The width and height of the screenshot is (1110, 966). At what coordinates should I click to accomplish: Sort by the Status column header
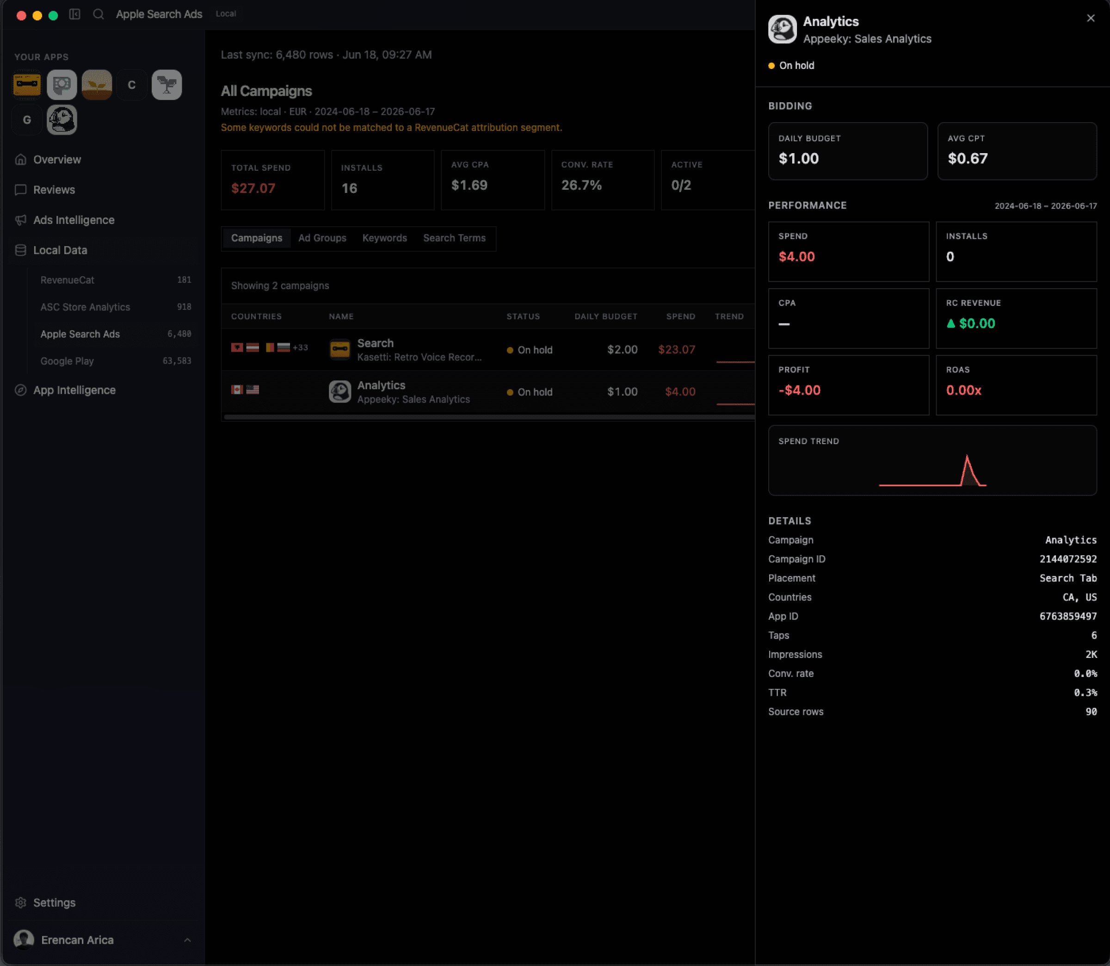523,316
